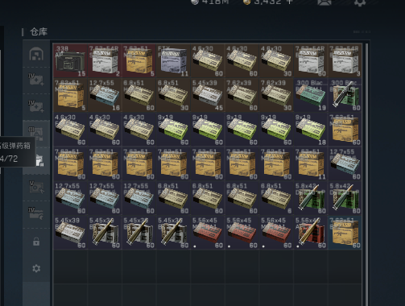Select 5.45x39 box without bullet, 60

(x=70, y=233)
